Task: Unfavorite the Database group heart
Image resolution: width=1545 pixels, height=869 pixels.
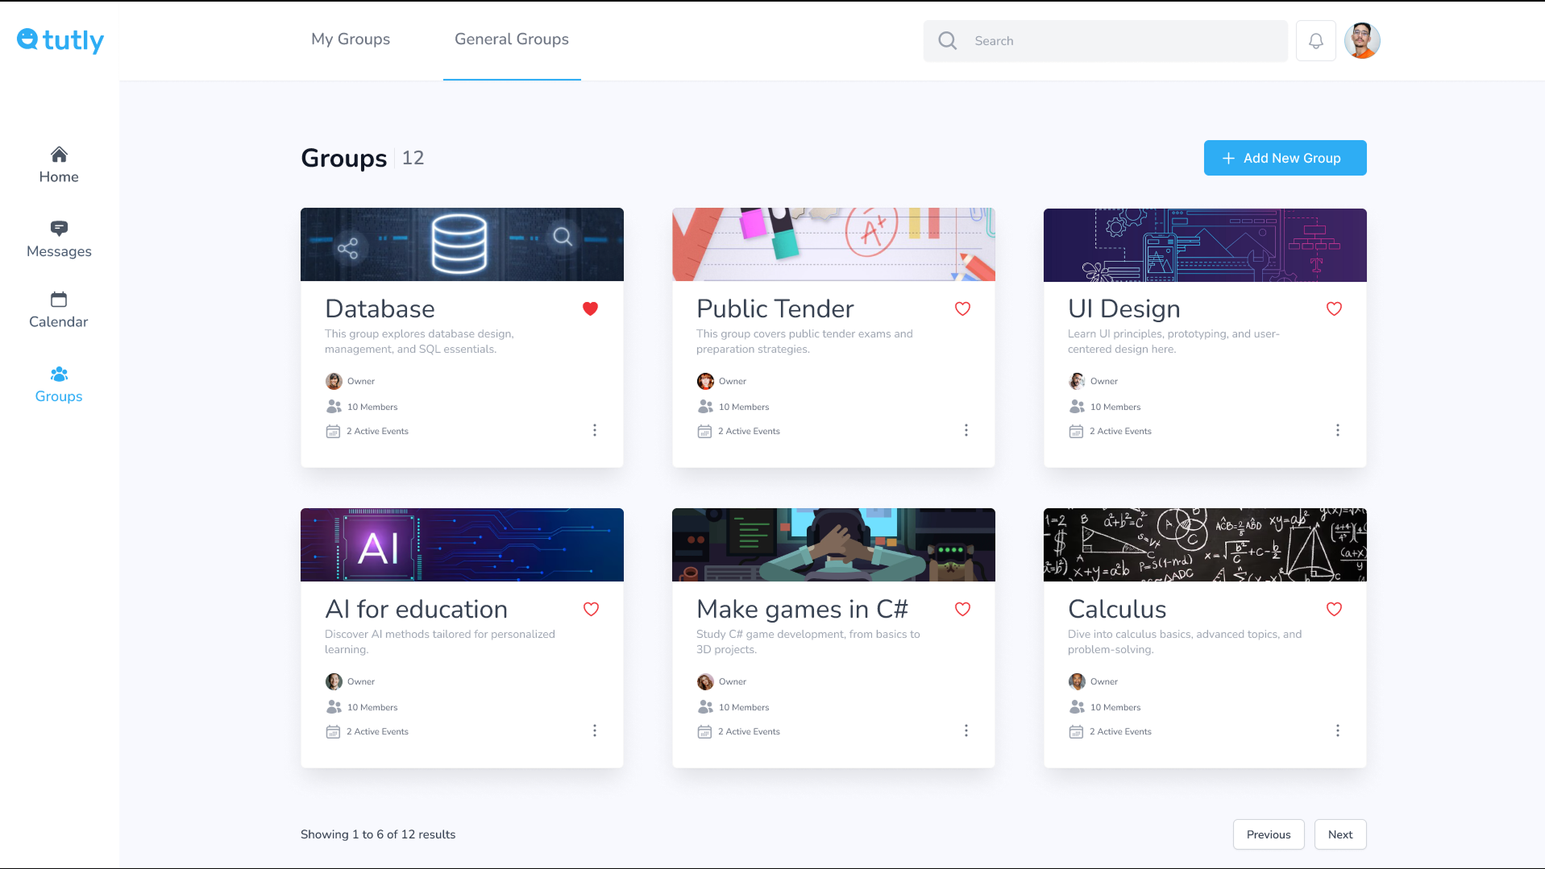Action: tap(590, 308)
